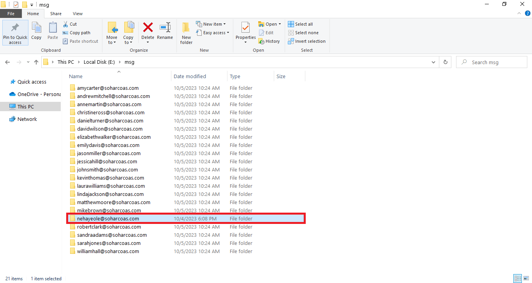Expand the New item dropdown menu
Screen dimensions: 532x283
point(211,24)
